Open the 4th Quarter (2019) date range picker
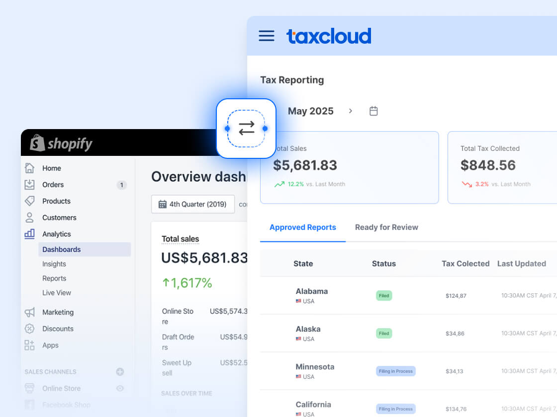Viewport: 557px width, 417px height. click(x=193, y=204)
